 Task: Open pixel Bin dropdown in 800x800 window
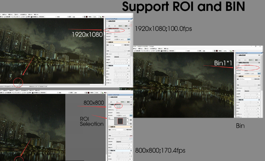pos(124,110)
